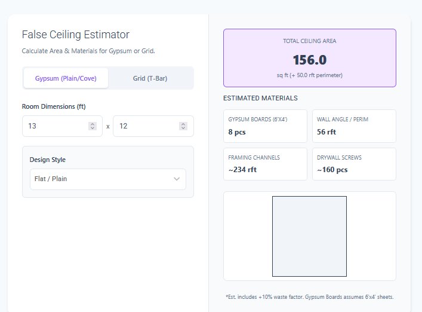Viewport: 422px width, 312px height.
Task: Switch to the Grid (T-Bar) tab
Action: 150,78
